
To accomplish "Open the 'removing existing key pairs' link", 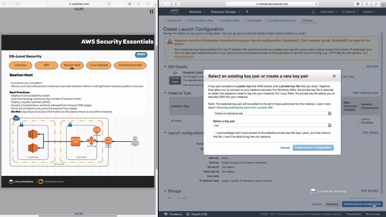I will 245,108.
